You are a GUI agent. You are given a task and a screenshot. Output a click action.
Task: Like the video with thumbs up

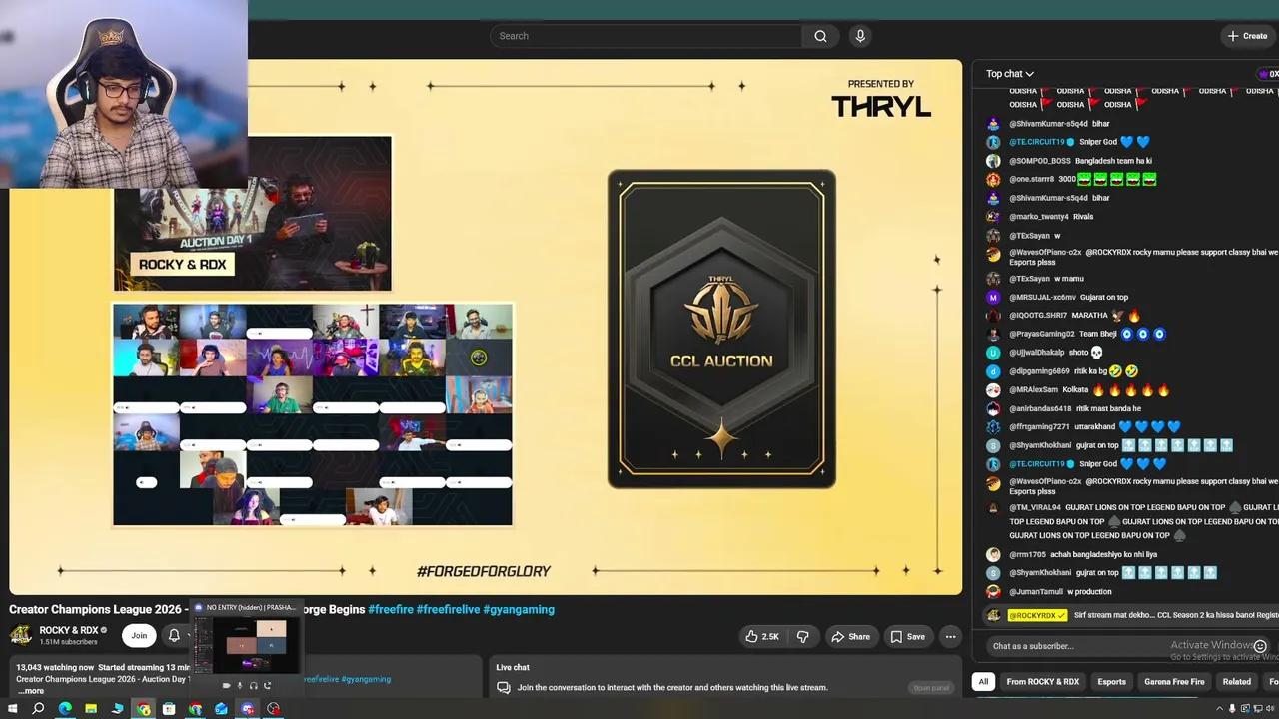coord(762,636)
